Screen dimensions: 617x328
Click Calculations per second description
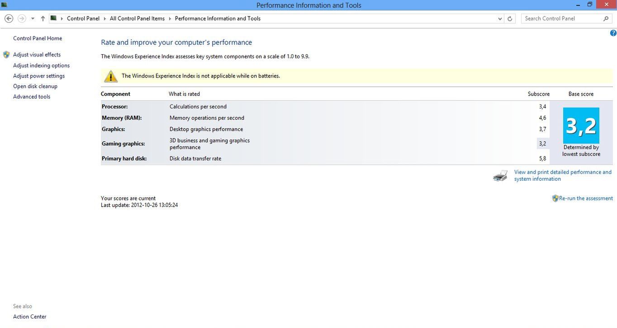click(198, 107)
